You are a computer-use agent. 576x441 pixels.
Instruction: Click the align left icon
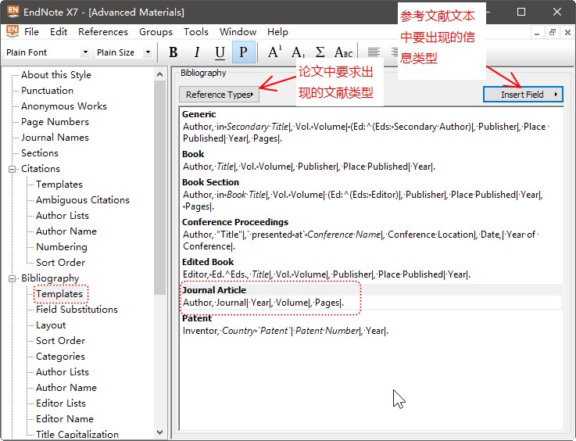coord(374,52)
